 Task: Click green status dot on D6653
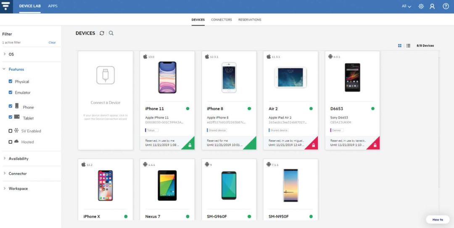372,108
